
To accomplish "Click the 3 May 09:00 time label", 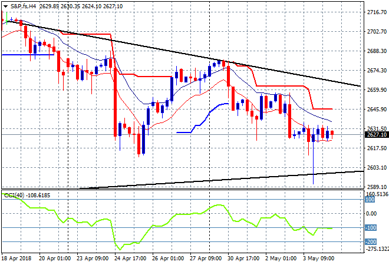I will [319, 259].
